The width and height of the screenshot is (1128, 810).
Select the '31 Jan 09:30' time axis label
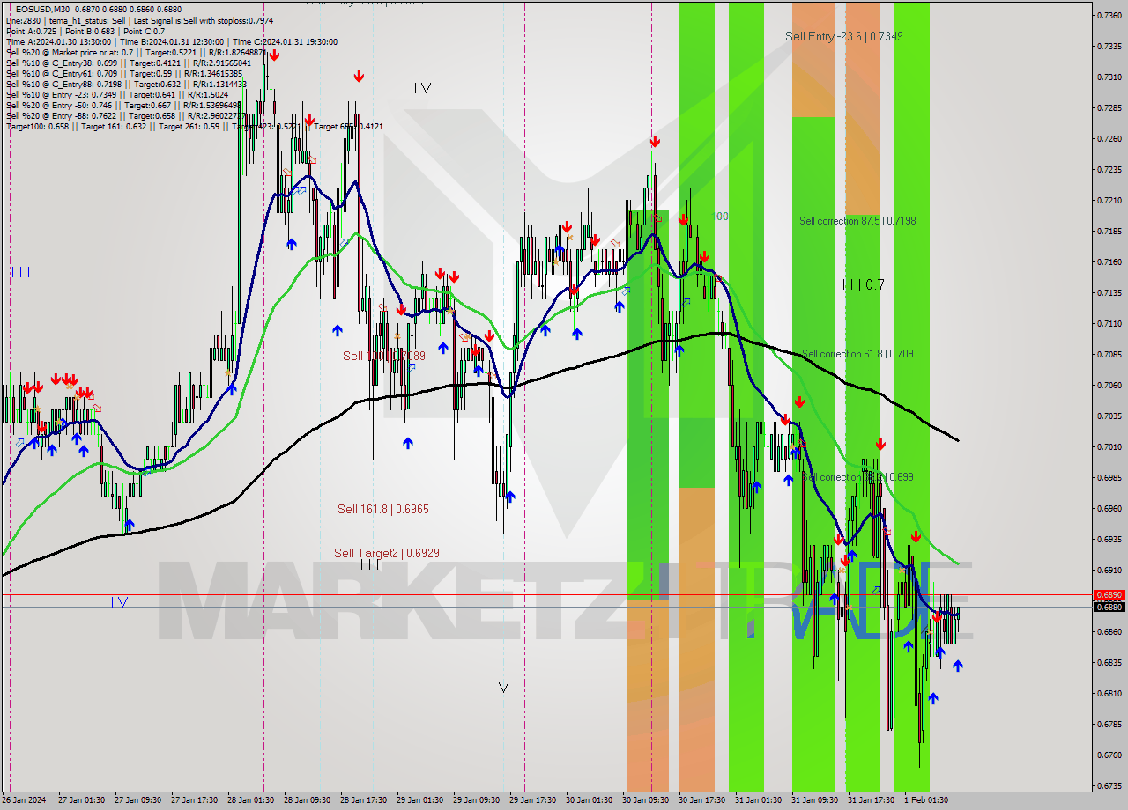point(814,800)
